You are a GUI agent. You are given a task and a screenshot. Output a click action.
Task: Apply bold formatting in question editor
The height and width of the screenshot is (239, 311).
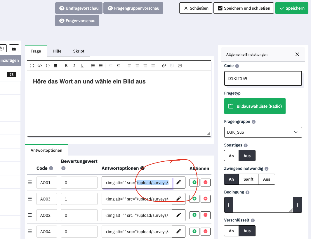tap(66, 66)
